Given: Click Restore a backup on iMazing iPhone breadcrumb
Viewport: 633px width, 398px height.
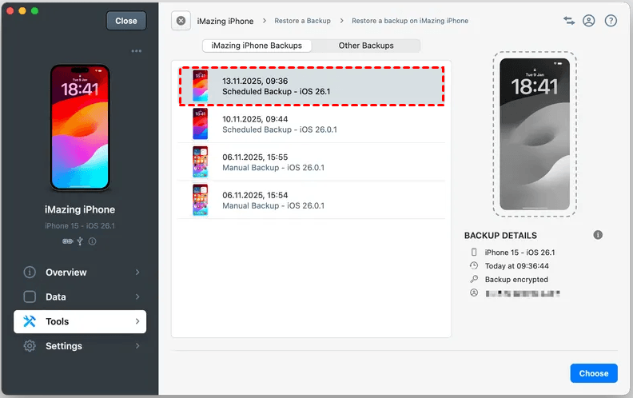Looking at the screenshot, I should (x=410, y=21).
